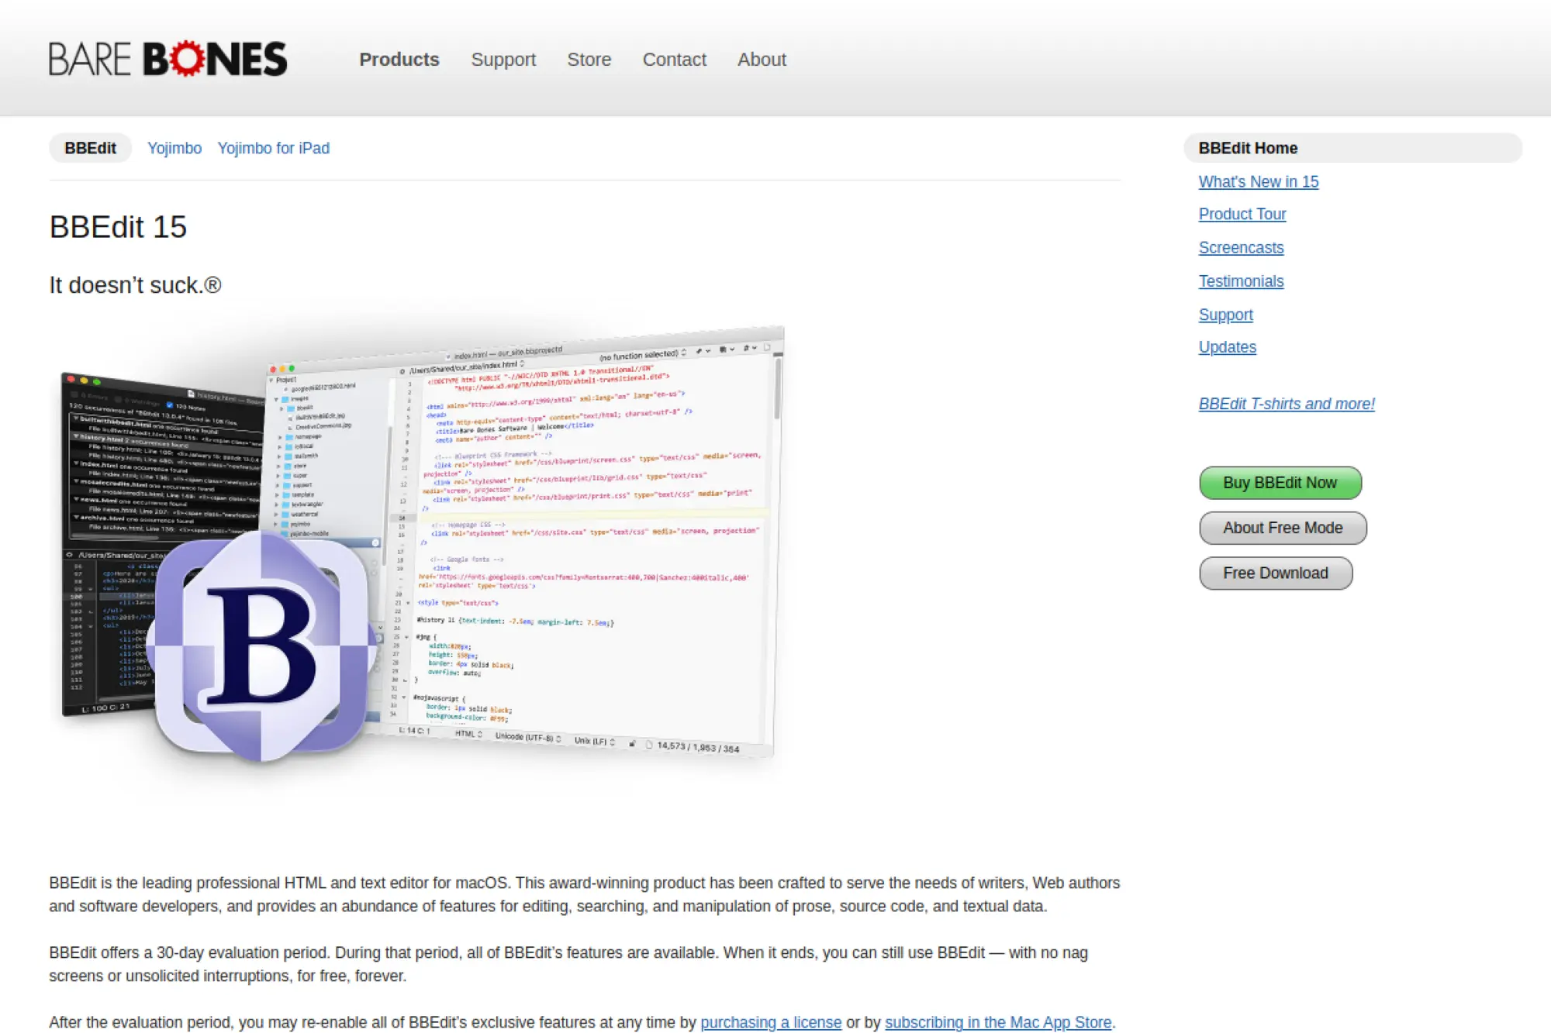Viewport: 1551px width, 1033px height.
Task: Click the document icon beside the character counts
Action: click(x=649, y=746)
